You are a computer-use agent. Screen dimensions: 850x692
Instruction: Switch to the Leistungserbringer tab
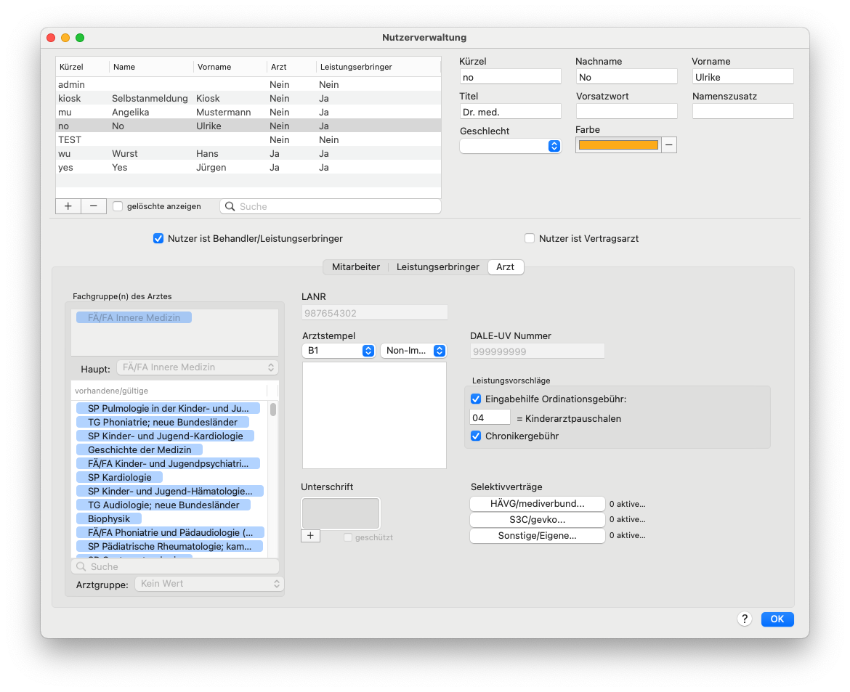437,267
